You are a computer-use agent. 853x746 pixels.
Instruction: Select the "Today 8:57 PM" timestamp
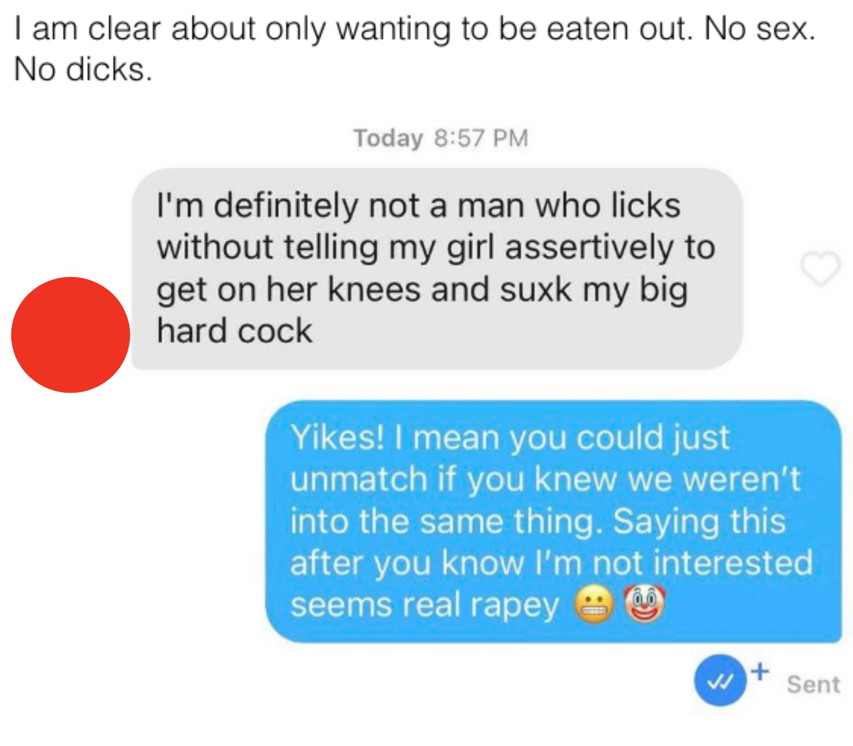pos(441,138)
